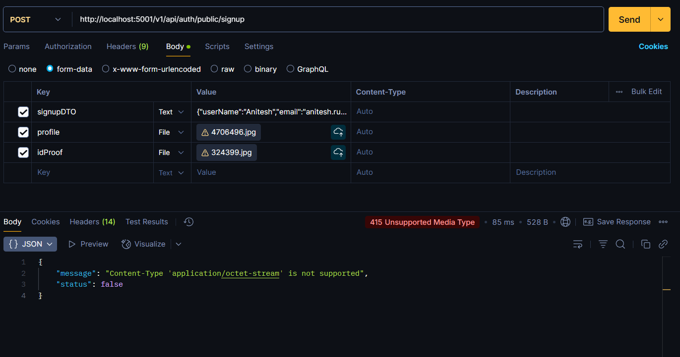The height and width of the screenshot is (357, 680).
Task: Click the idProof key cell
Action: [x=92, y=153]
